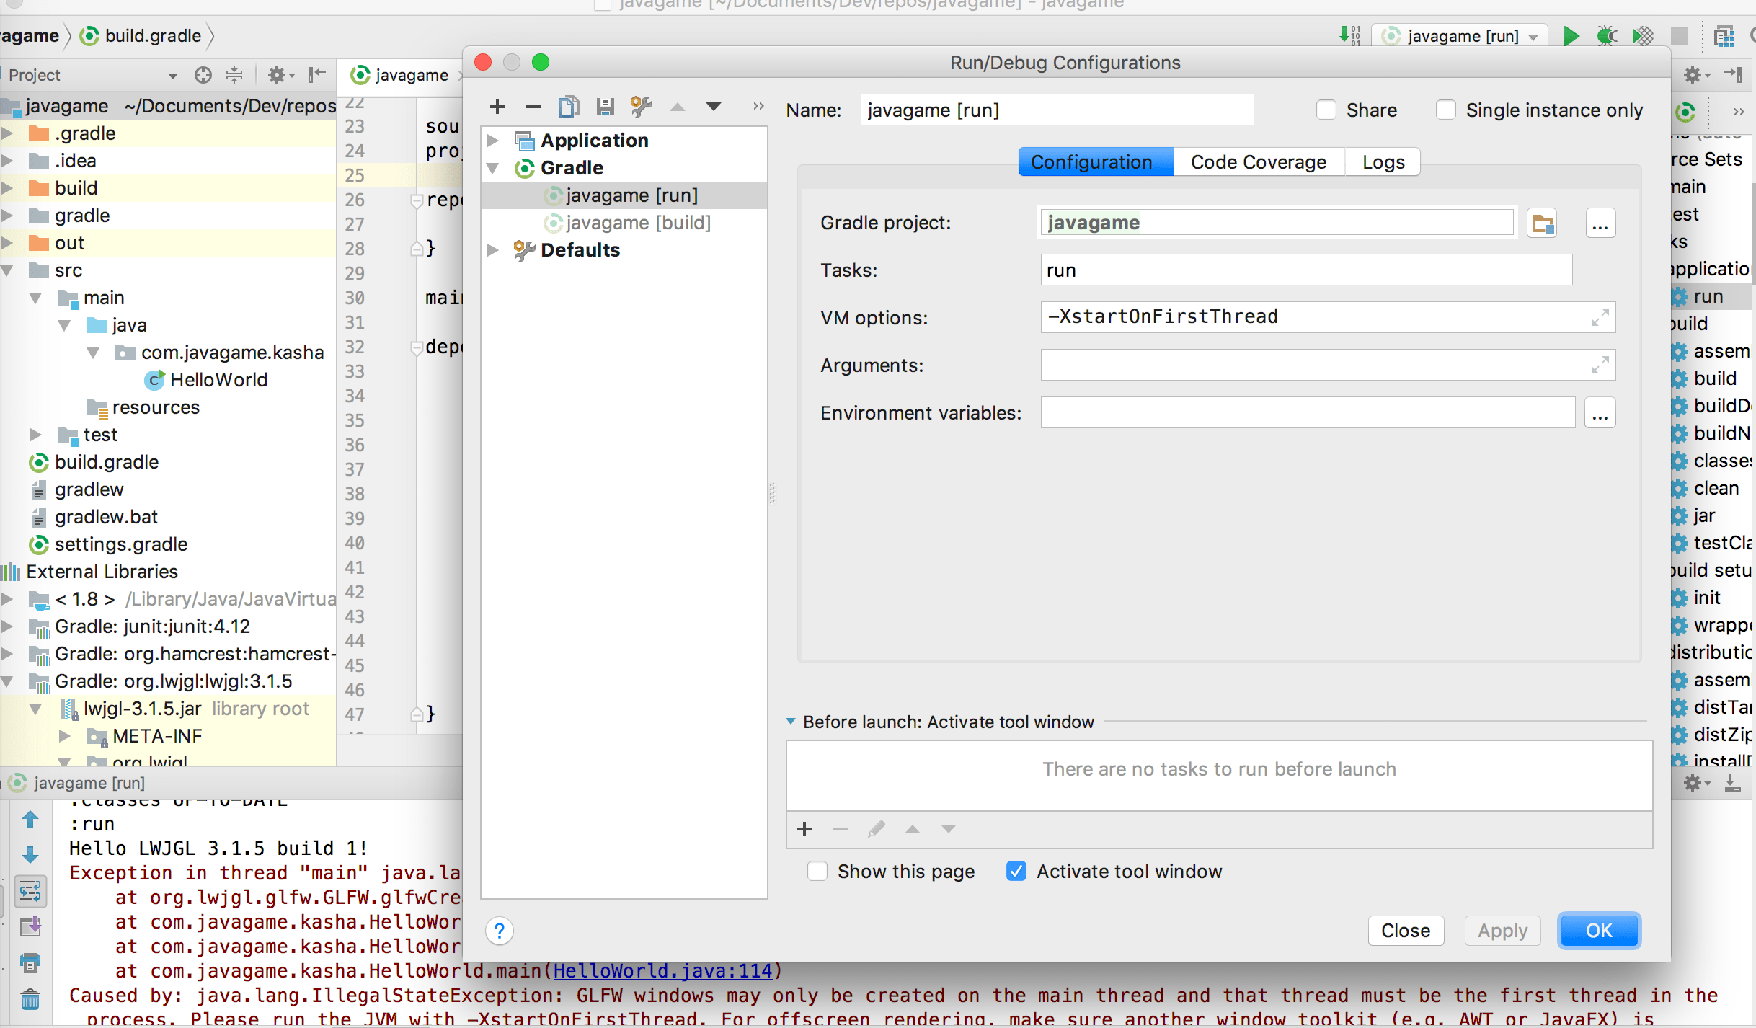
Task: Check Single instance only option
Action: (1446, 110)
